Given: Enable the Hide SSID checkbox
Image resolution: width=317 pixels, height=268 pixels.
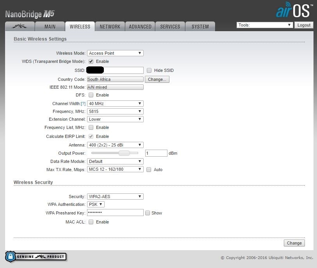Looking at the screenshot, I should pyautogui.click(x=149, y=70).
